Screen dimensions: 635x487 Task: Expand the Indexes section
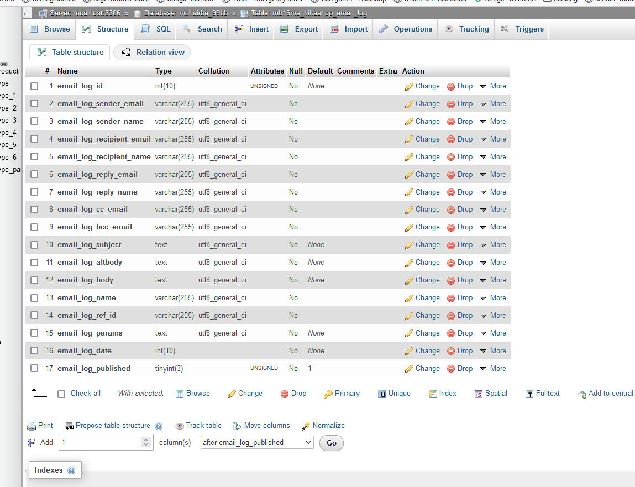55,470
